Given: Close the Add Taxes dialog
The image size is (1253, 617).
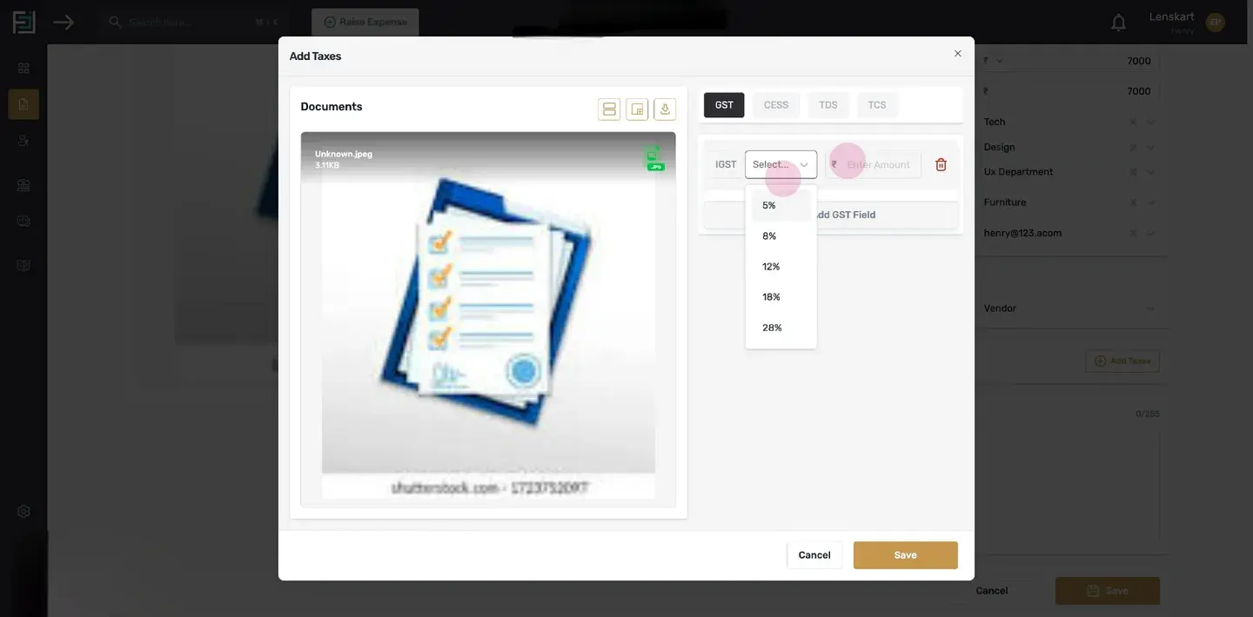Looking at the screenshot, I should pyautogui.click(x=957, y=54).
